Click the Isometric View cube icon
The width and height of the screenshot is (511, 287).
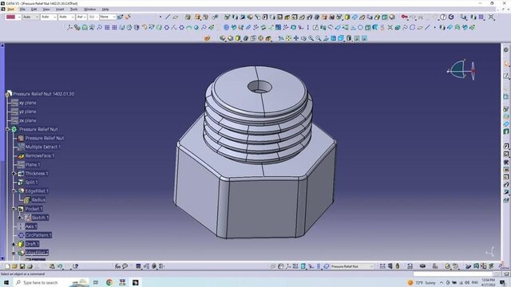click(341, 38)
